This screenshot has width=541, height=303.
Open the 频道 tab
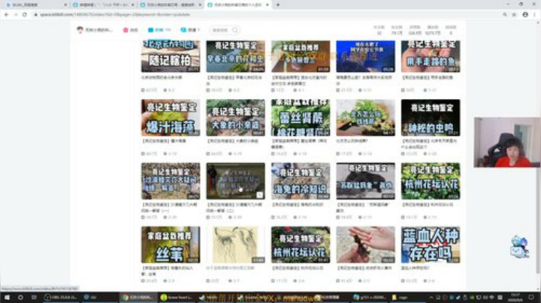190,30
